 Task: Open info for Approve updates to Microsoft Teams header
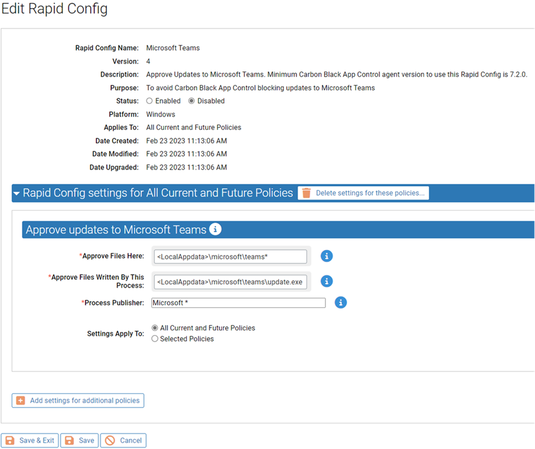[215, 229]
